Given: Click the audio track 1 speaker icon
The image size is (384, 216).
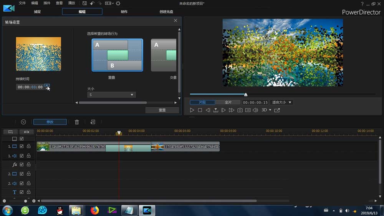Looking at the screenshot, I should tap(15, 156).
